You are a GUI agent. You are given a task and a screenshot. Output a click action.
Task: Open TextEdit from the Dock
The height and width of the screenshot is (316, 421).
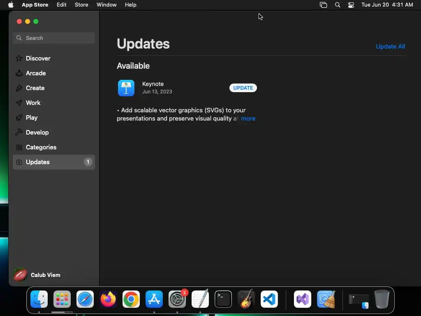pos(200,299)
